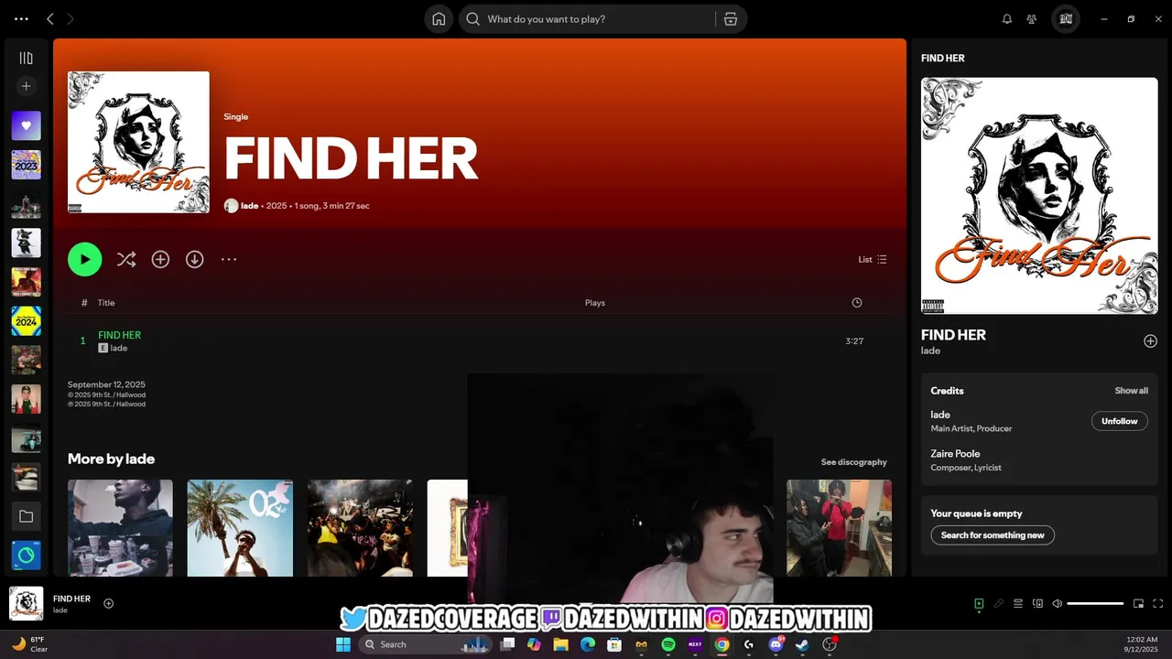Image resolution: width=1172 pixels, height=659 pixels.
Task: Open the Windows Start menu
Action: click(342, 644)
